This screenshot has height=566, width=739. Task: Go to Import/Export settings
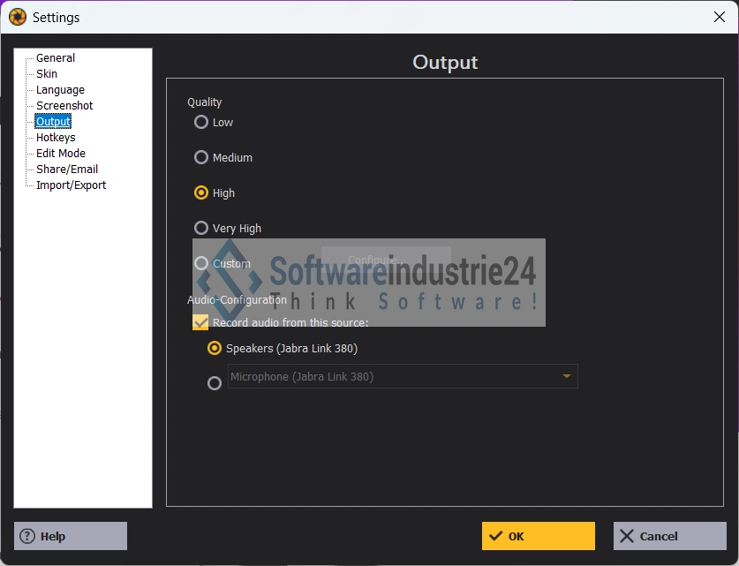[x=71, y=185]
